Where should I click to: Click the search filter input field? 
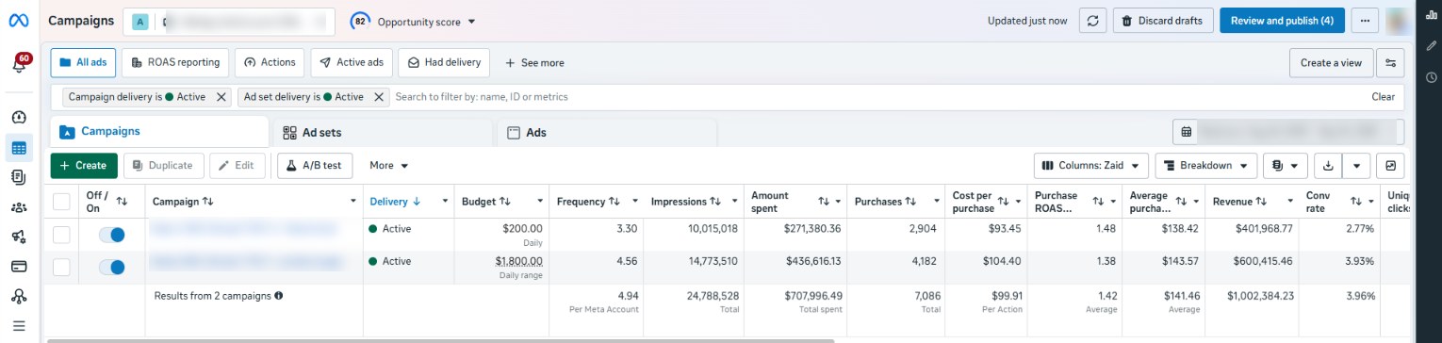877,97
